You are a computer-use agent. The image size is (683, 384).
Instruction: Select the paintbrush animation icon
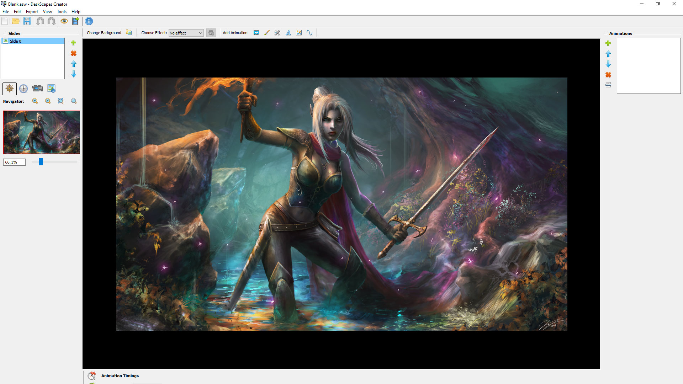(267, 33)
